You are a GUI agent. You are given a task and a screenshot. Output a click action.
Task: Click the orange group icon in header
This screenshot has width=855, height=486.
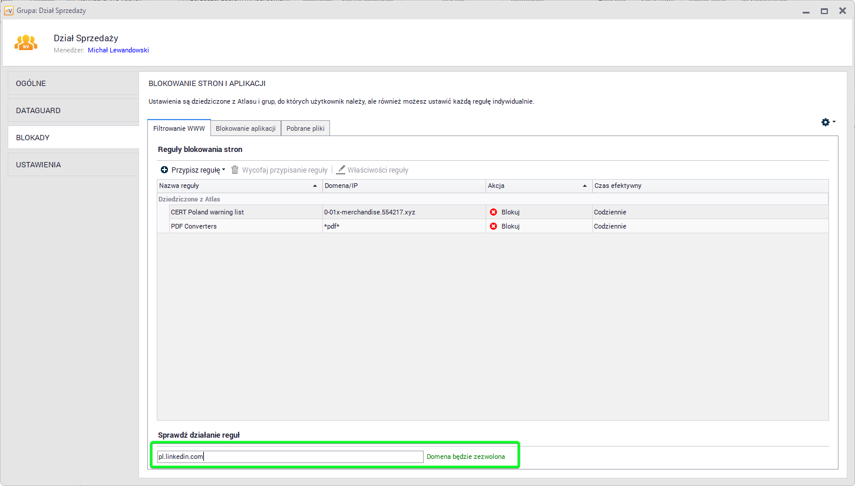(26, 42)
